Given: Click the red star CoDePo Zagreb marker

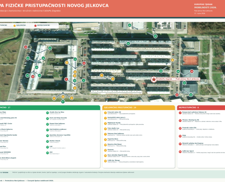Looking at the screenshot, I should (x=154, y=79).
